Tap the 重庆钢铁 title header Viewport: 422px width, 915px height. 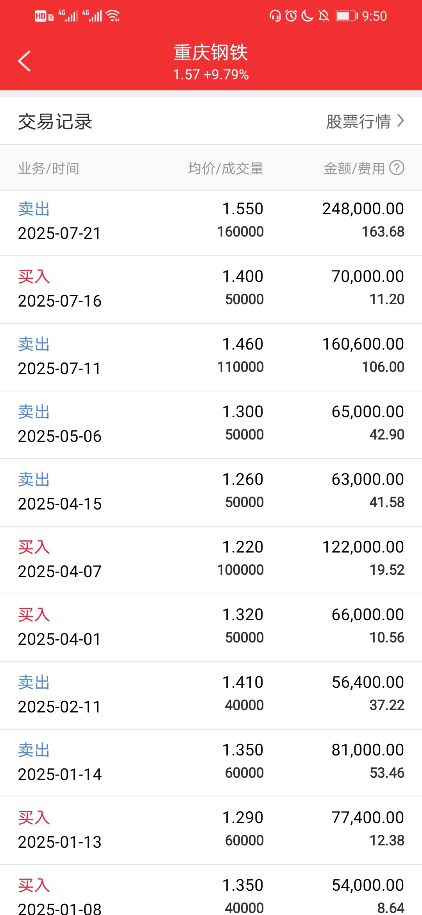tap(211, 52)
